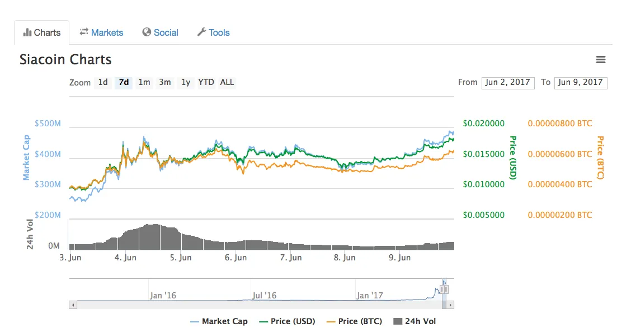Click the 7. Jun x-axis label

[x=291, y=258]
